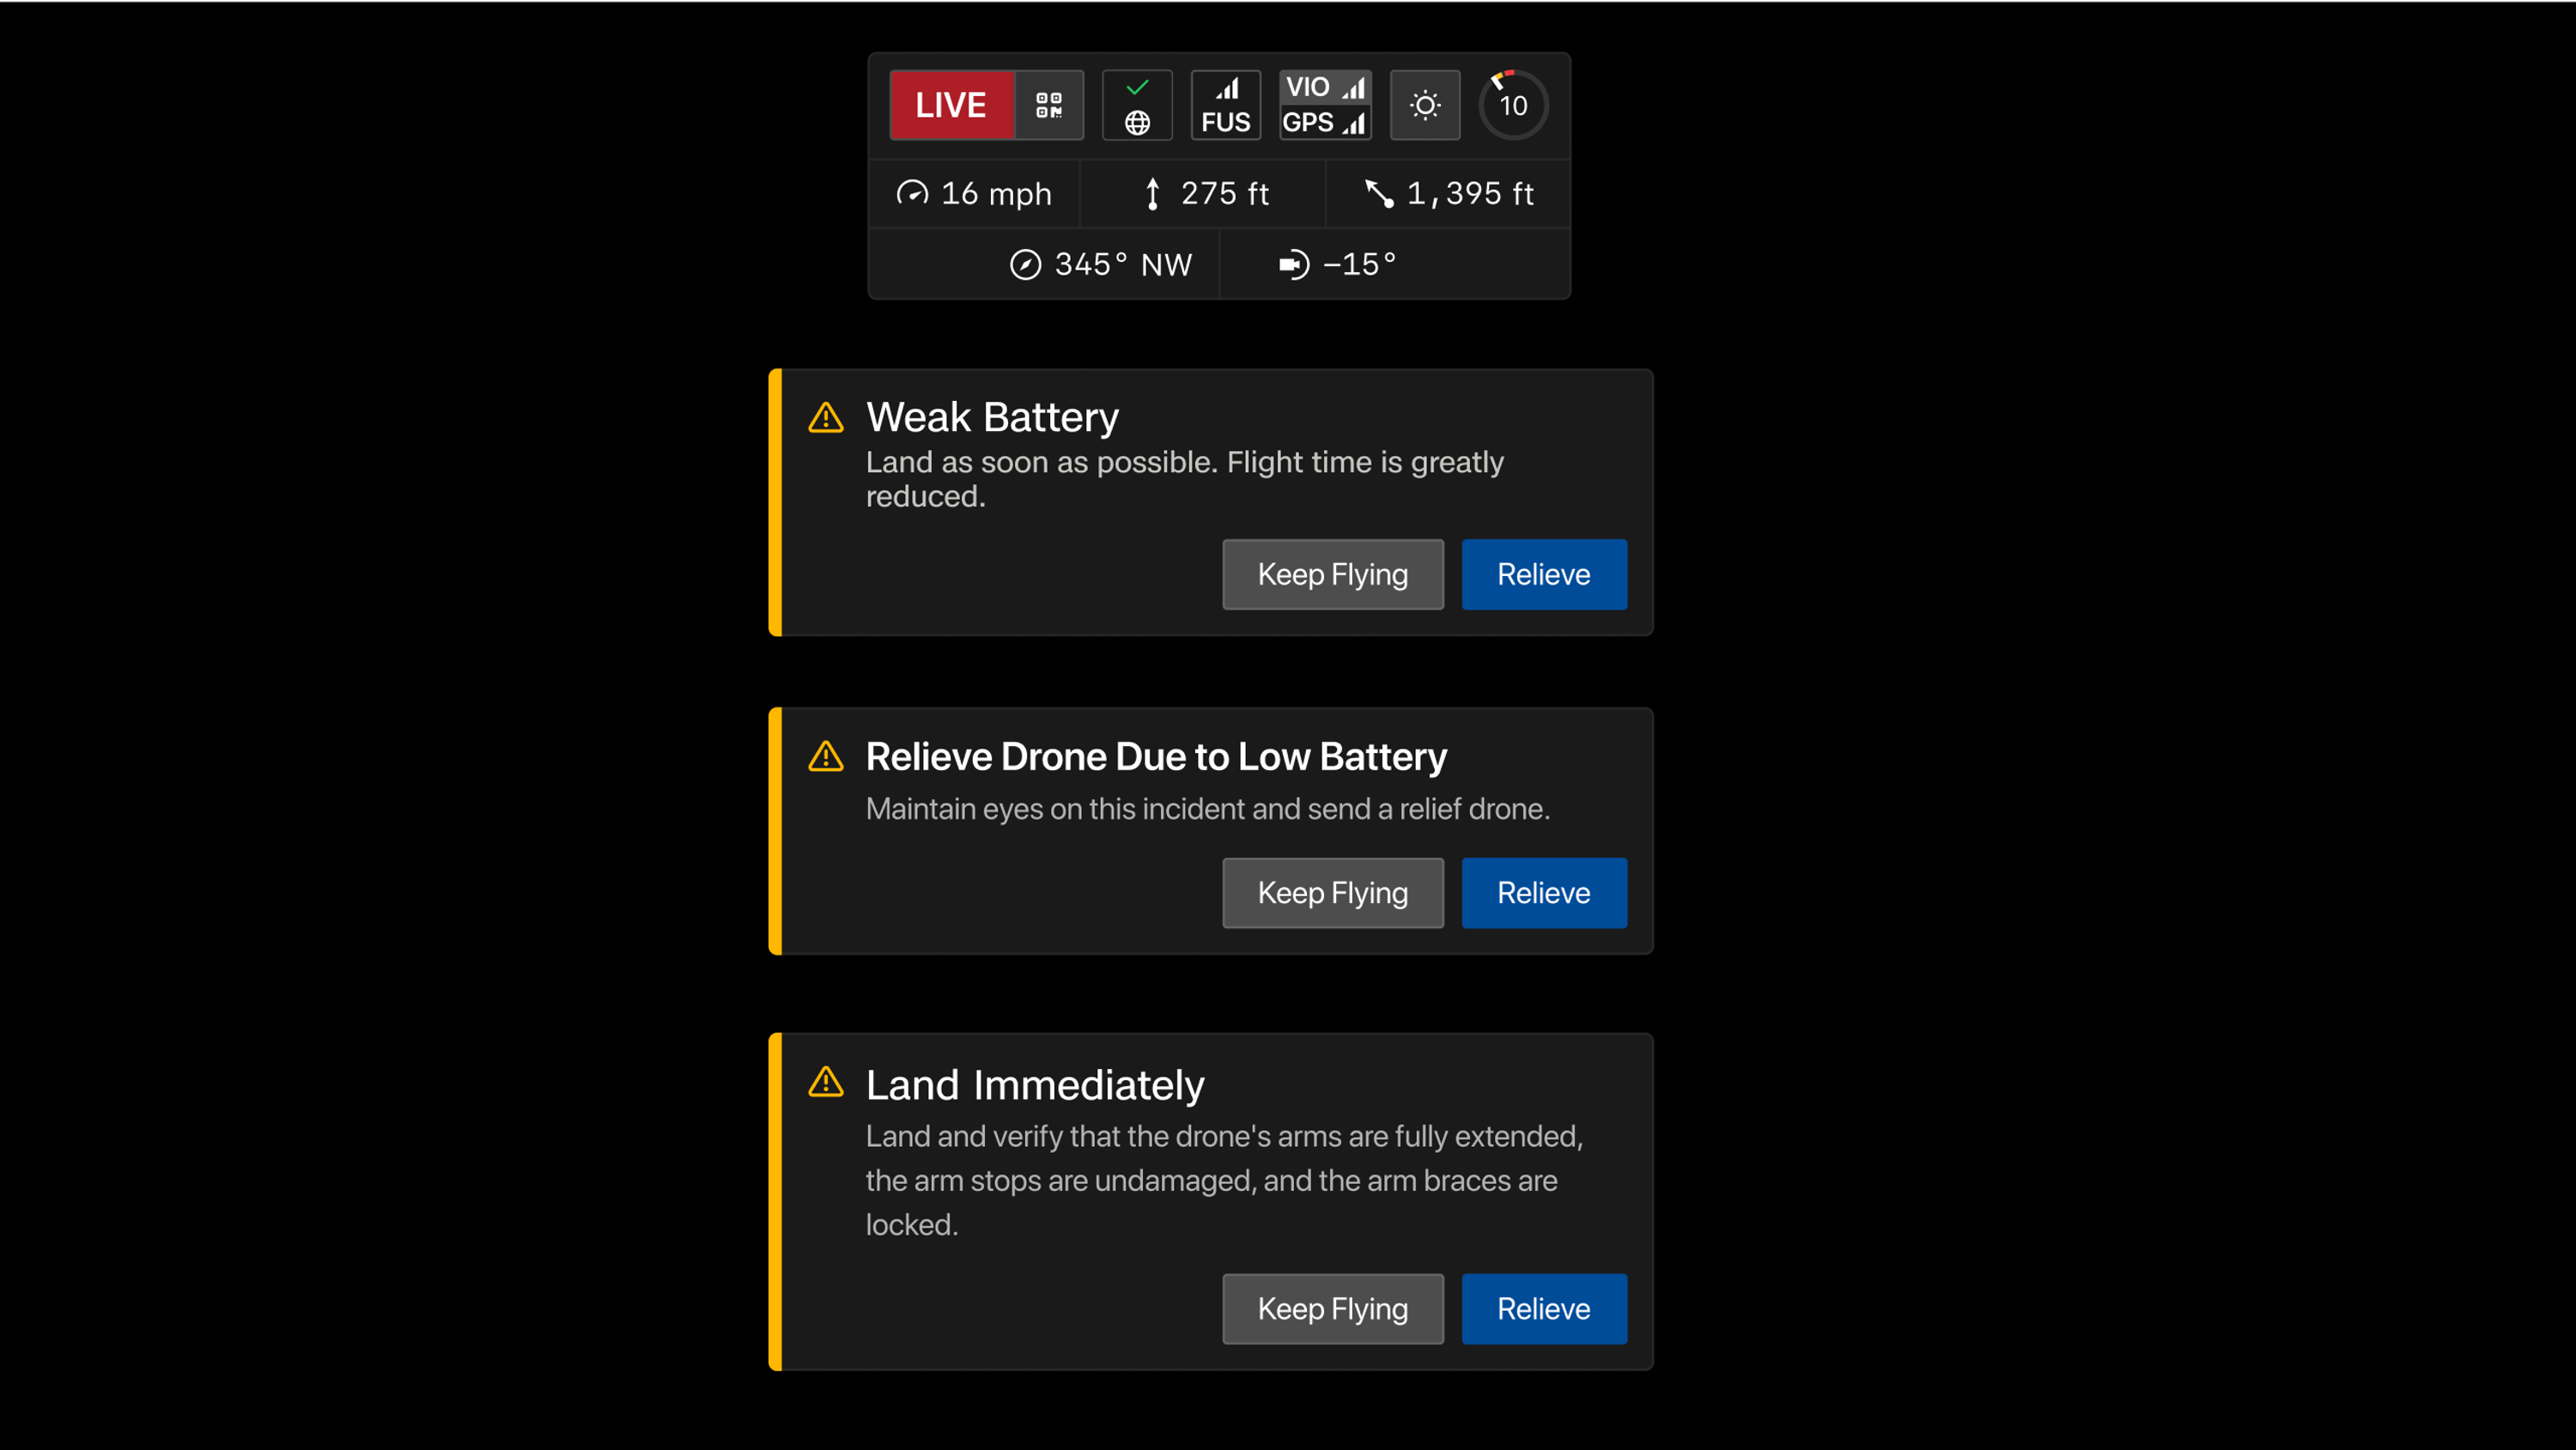The width and height of the screenshot is (2576, 1450).
Task: Click the Relieve Drone Due to Low Battery title
Action: click(x=1156, y=757)
